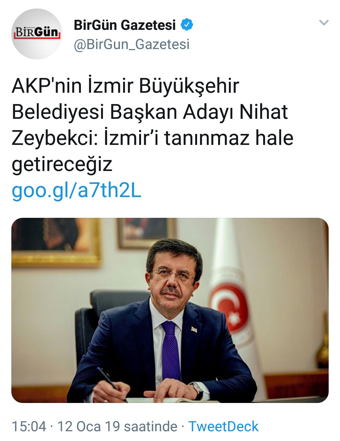Click the word getireceğiz in tweet
Image resolution: width=340 pixels, height=441 pixels.
(62, 164)
